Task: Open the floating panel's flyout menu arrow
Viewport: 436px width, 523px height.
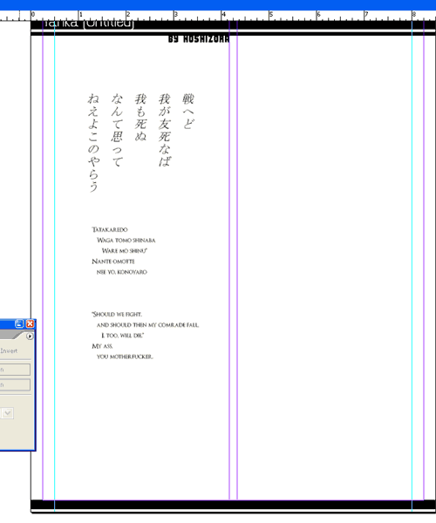Action: point(30,336)
